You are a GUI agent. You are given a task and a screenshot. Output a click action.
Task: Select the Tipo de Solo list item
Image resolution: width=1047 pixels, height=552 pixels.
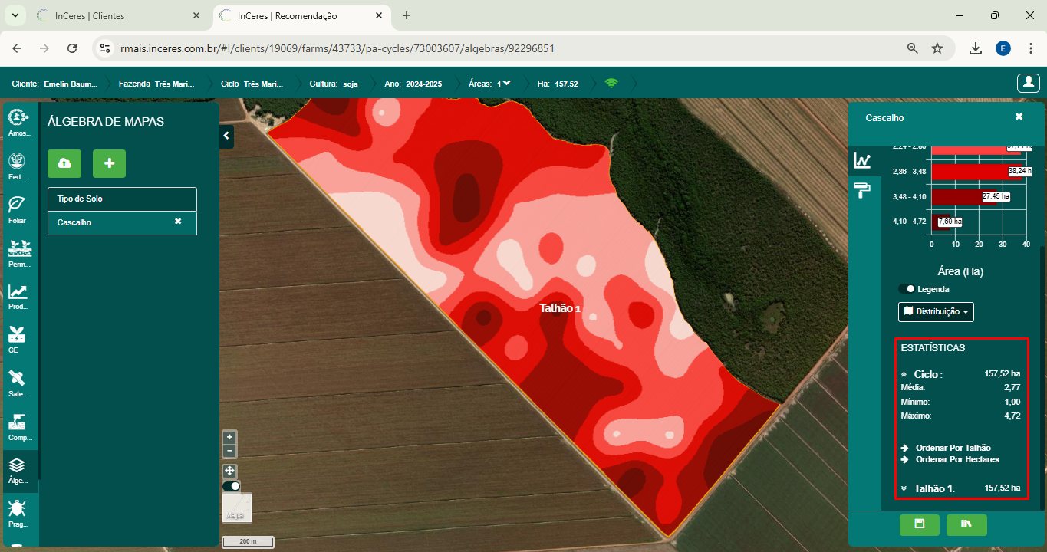(122, 199)
